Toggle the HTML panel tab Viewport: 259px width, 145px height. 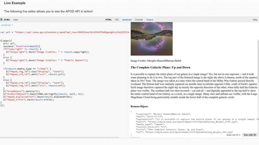click(108, 20)
